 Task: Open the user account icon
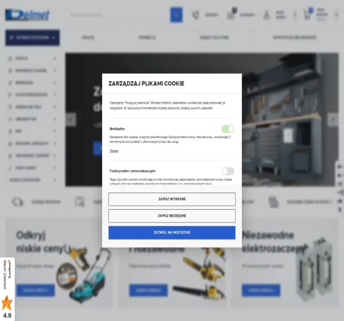(267, 15)
